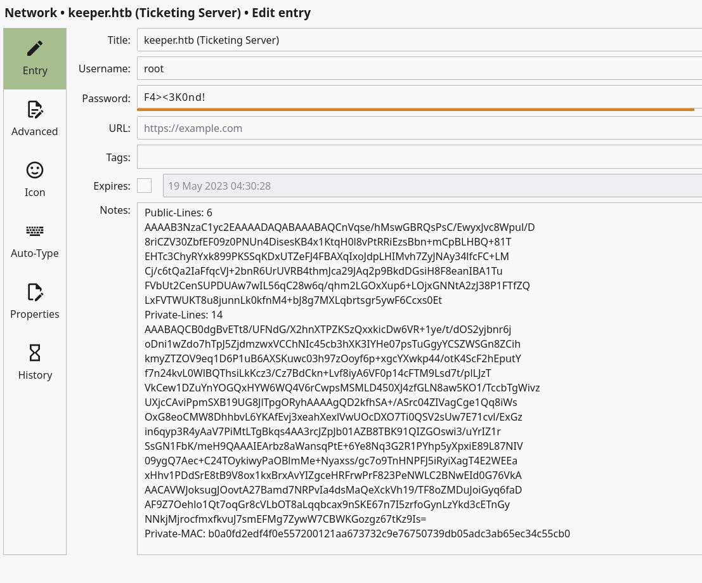Select the Entry pencil icon
This screenshot has width=702, height=583.
35,48
